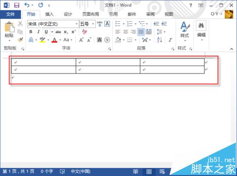Click language indicator in status bar
This screenshot has width=237, height=176.
[81, 172]
